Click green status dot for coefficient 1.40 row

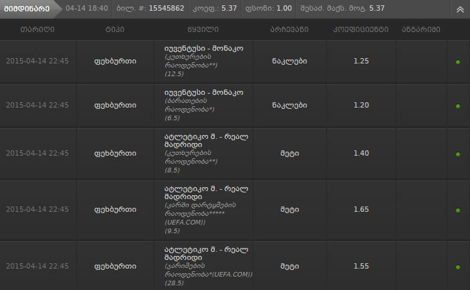pyautogui.click(x=458, y=154)
